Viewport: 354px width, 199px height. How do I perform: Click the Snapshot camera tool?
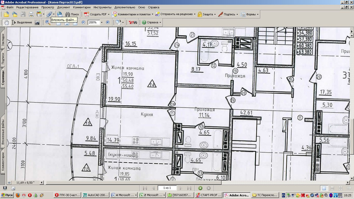coord(37,22)
